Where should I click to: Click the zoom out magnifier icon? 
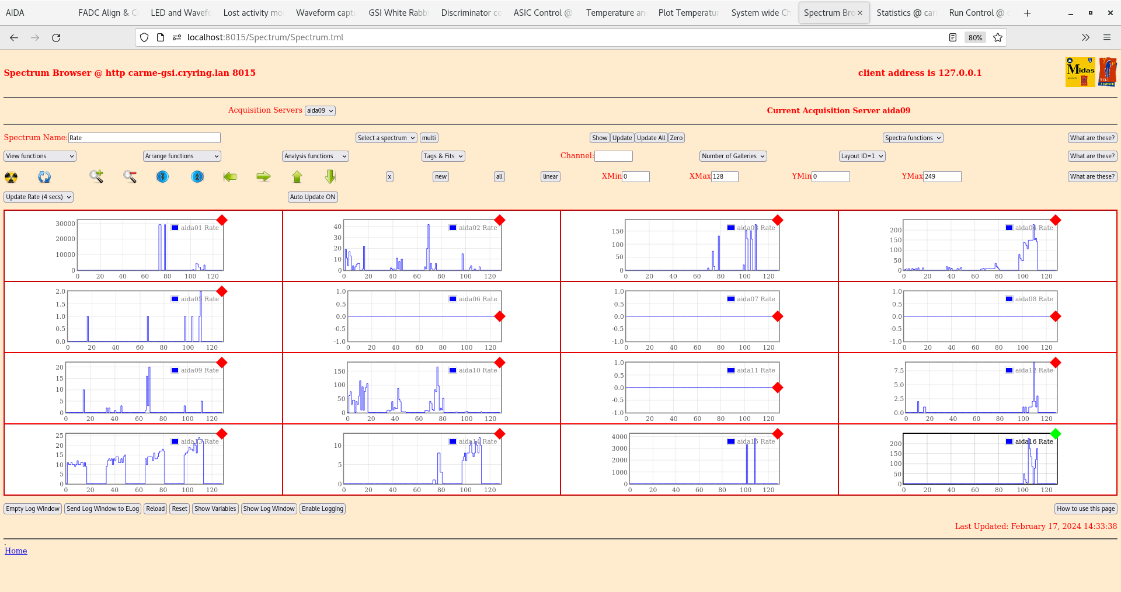(130, 176)
